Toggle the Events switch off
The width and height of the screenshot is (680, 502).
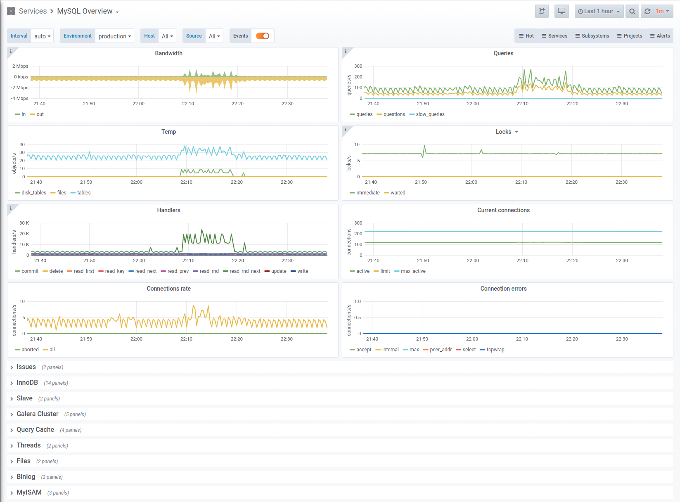tap(263, 36)
